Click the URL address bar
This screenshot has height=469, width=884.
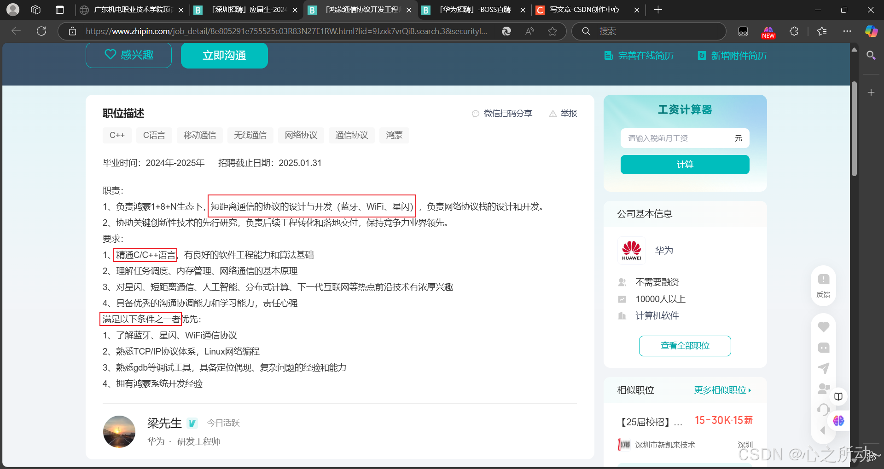click(x=285, y=31)
